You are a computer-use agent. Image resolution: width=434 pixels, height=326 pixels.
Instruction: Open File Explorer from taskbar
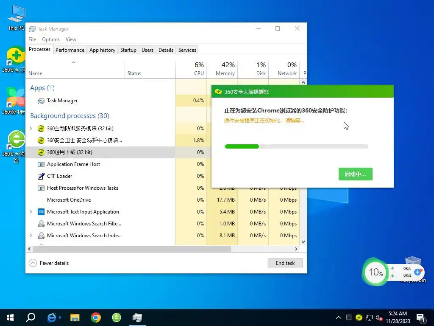[75, 318]
